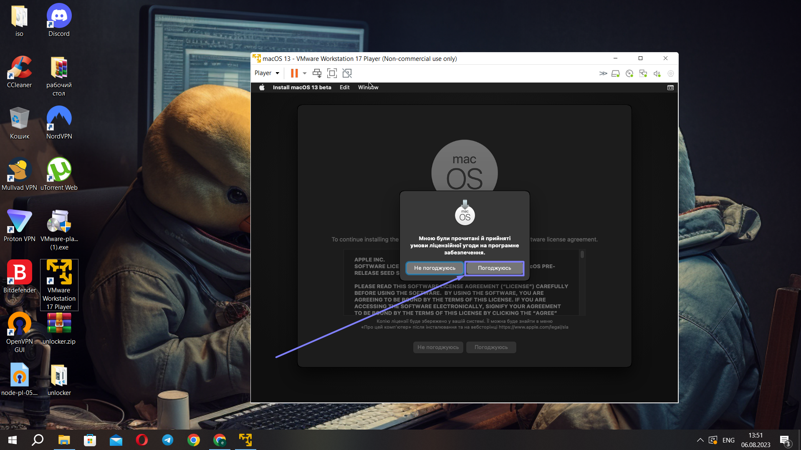801x450 pixels.
Task: Open the Кошик recycle bin
Action: coord(19,123)
